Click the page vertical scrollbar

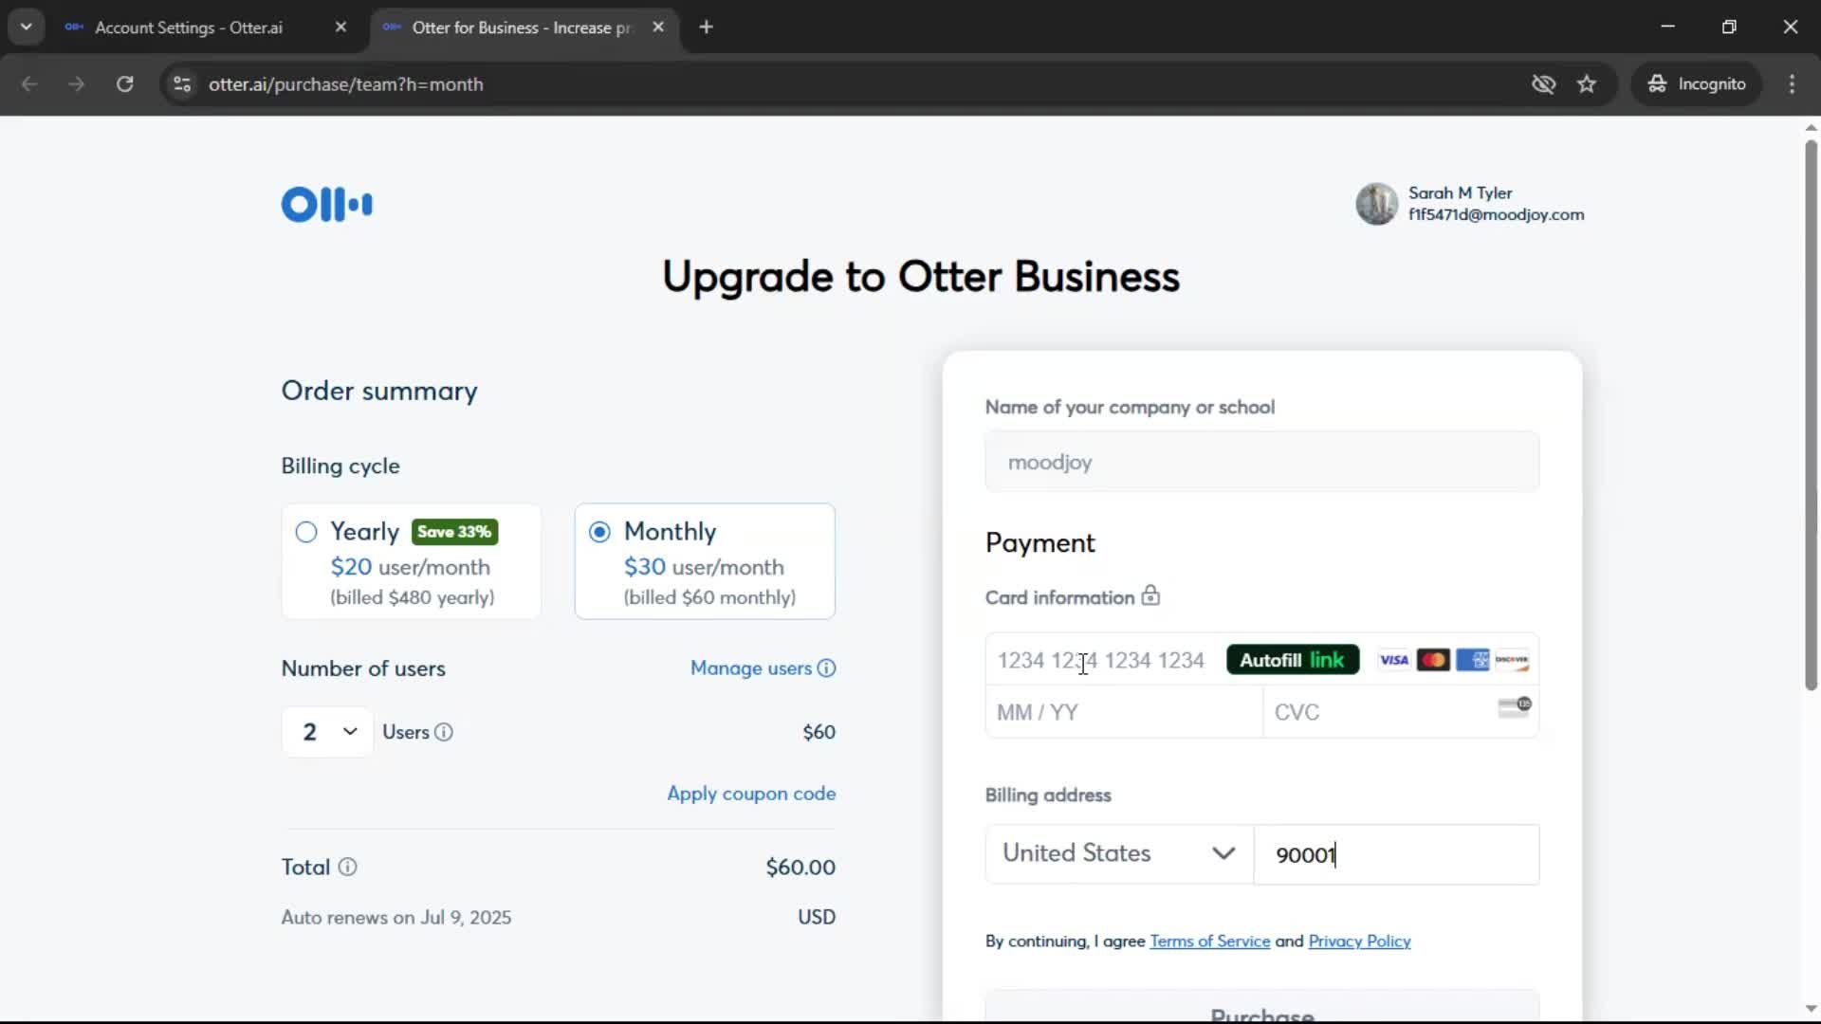point(1811,415)
